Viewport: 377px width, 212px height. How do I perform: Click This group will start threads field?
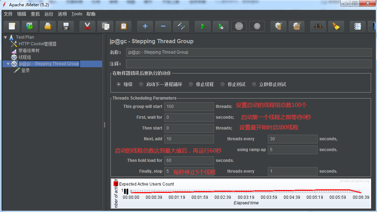click(x=189, y=107)
